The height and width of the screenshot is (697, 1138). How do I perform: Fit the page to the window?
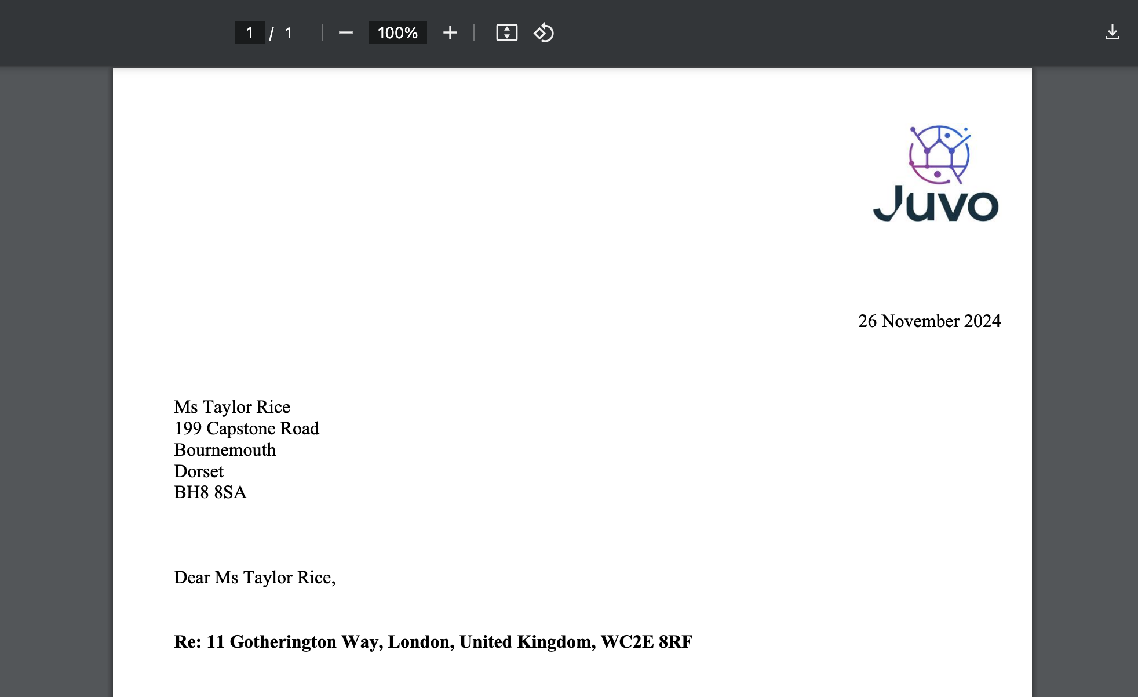click(x=506, y=32)
